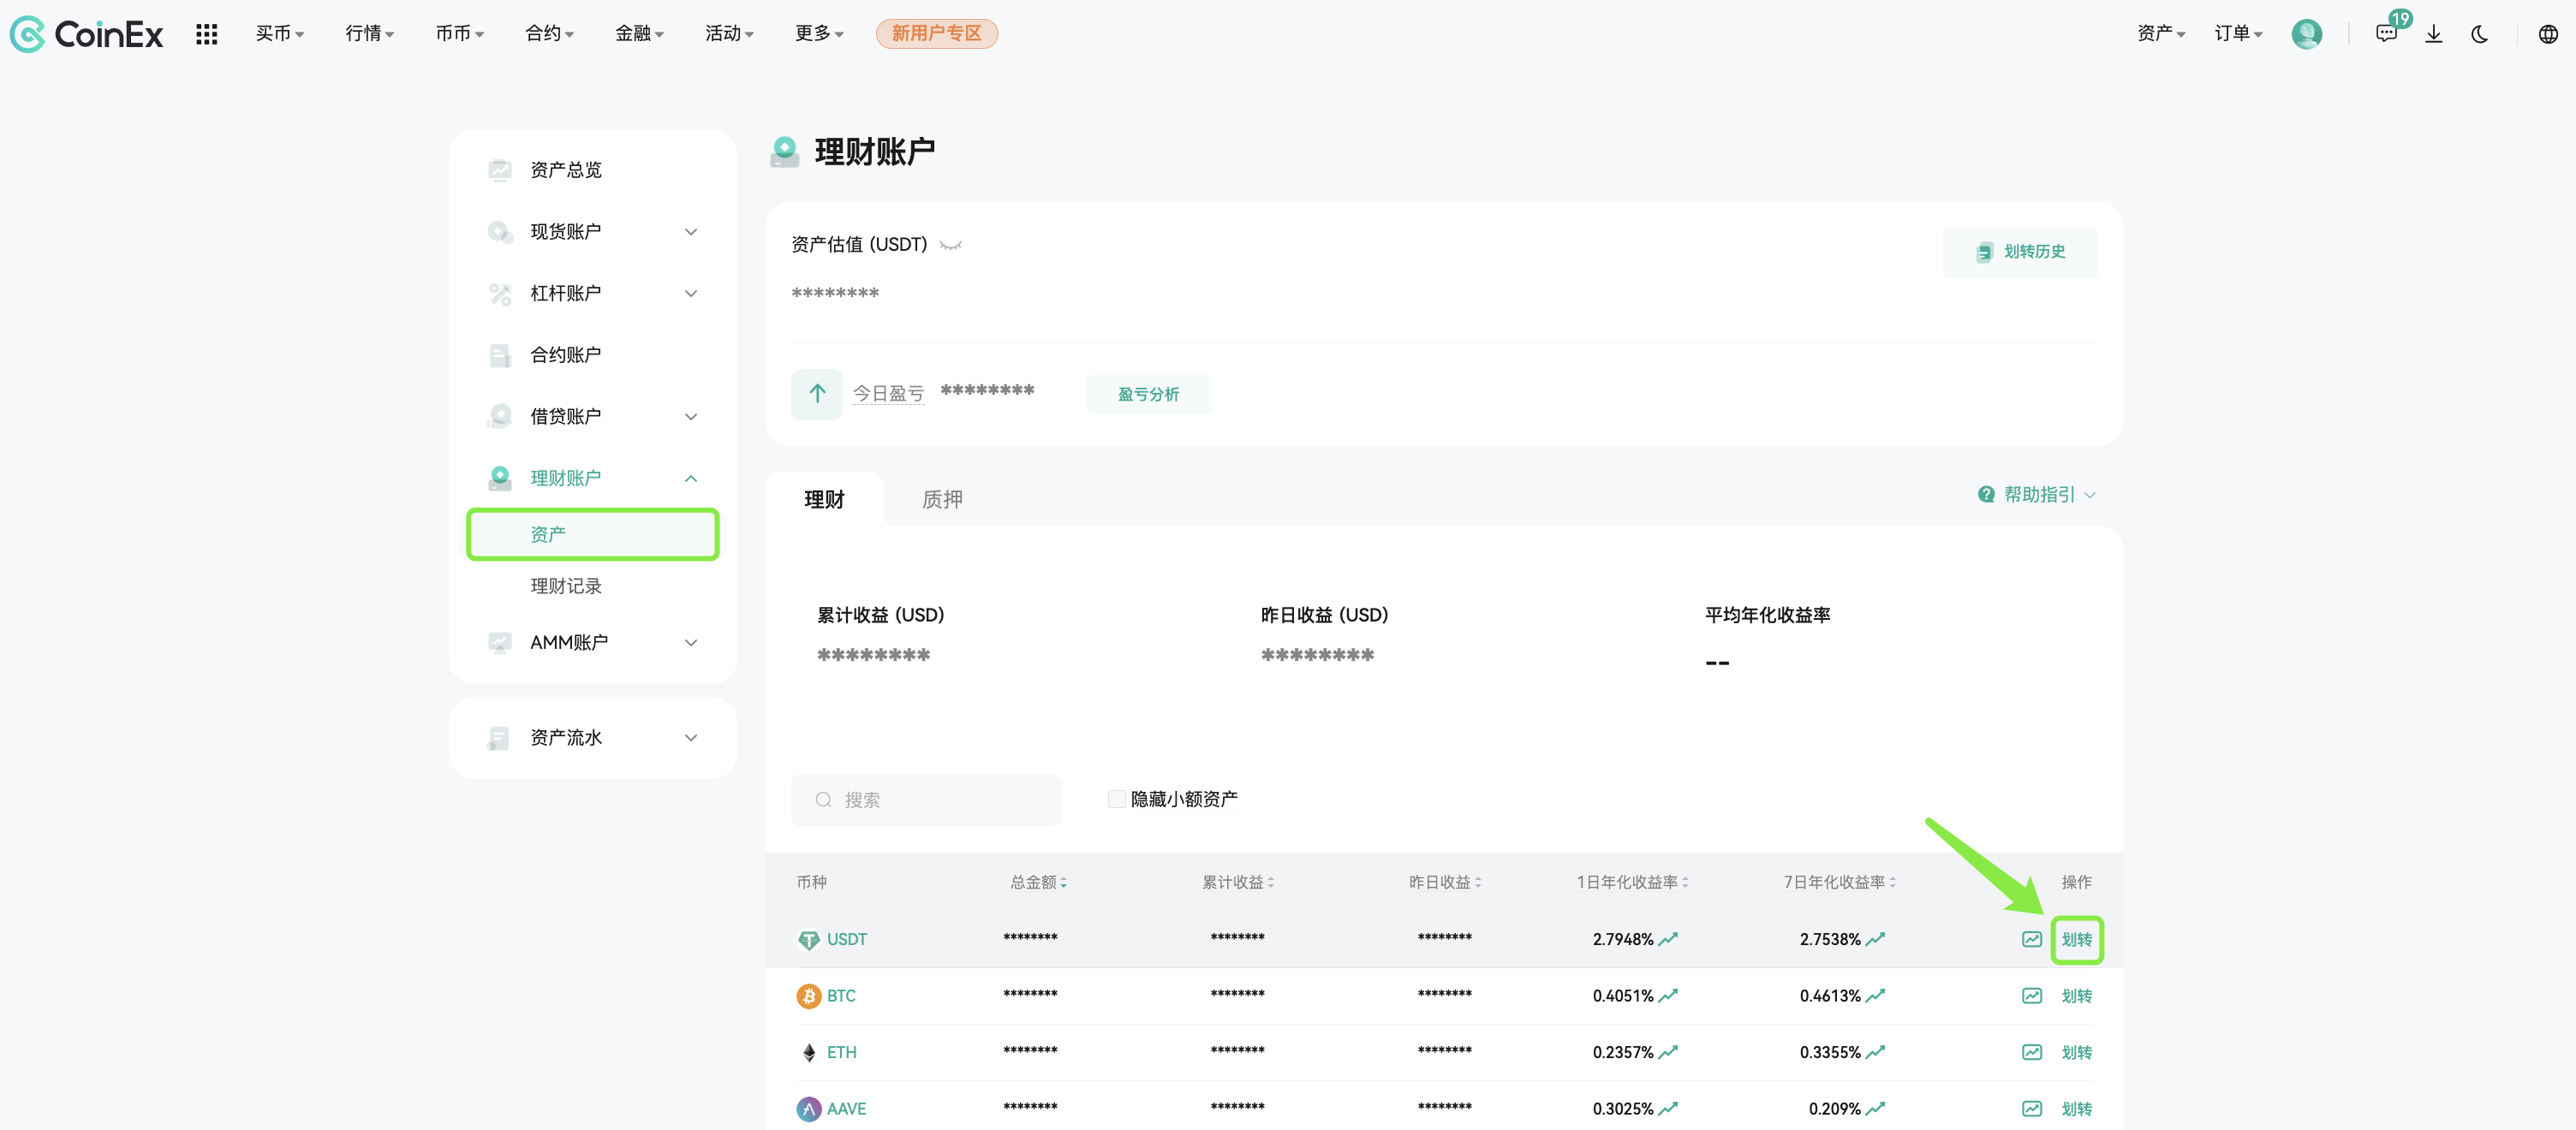Open the 活动 menu
Viewport: 2576px width, 1130px height.
pyautogui.click(x=729, y=34)
